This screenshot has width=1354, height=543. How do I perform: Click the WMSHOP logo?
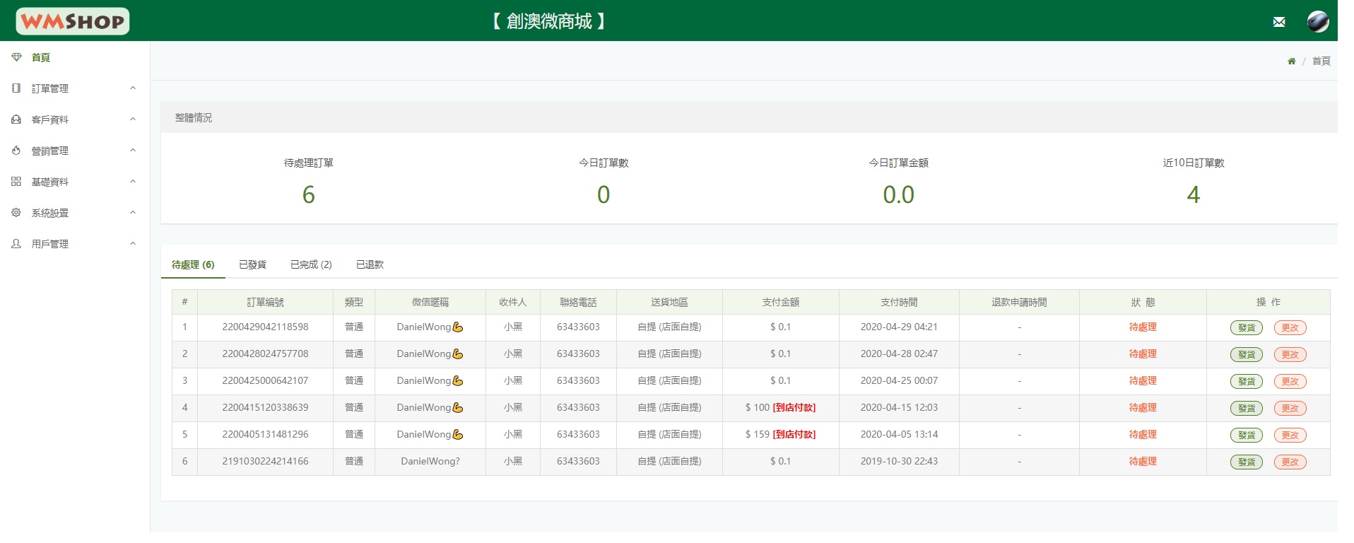(x=73, y=21)
